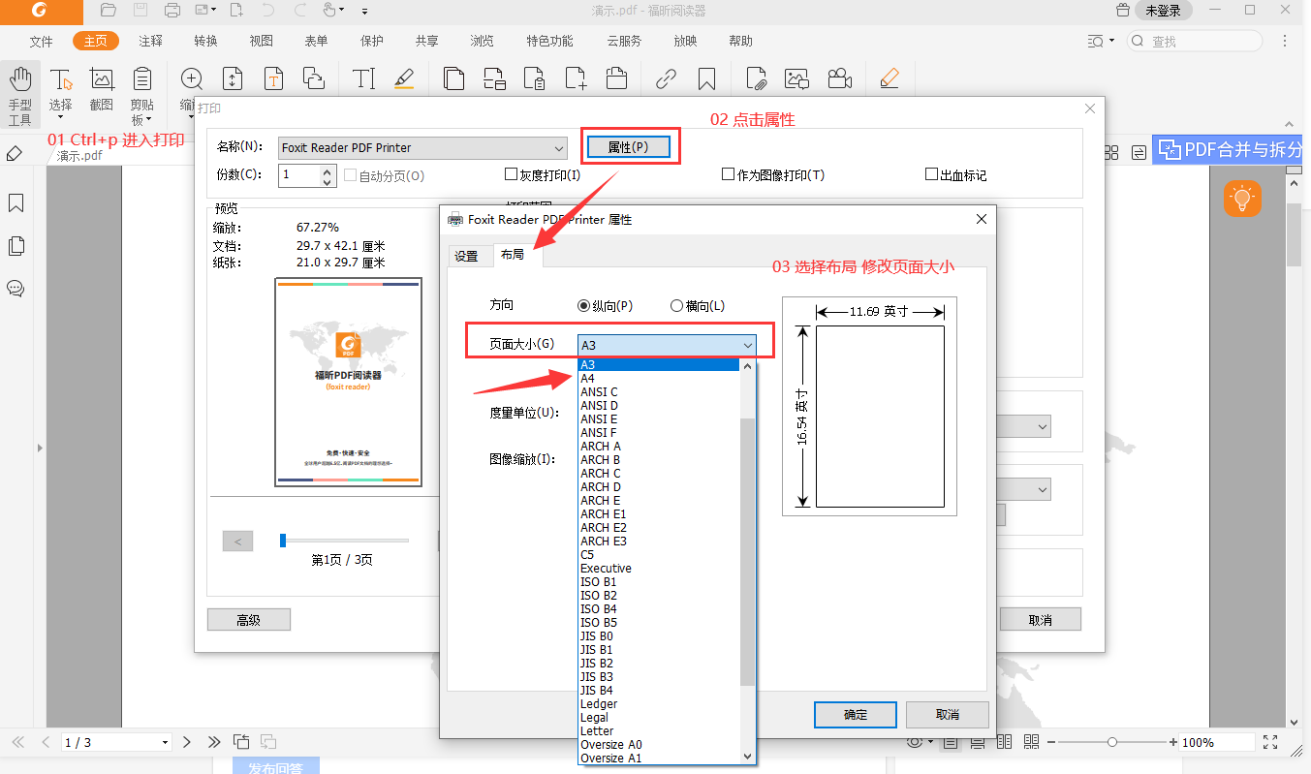Screen dimensions: 1311x774
Task: Select 纵向 portrait orientation
Action: (x=583, y=306)
